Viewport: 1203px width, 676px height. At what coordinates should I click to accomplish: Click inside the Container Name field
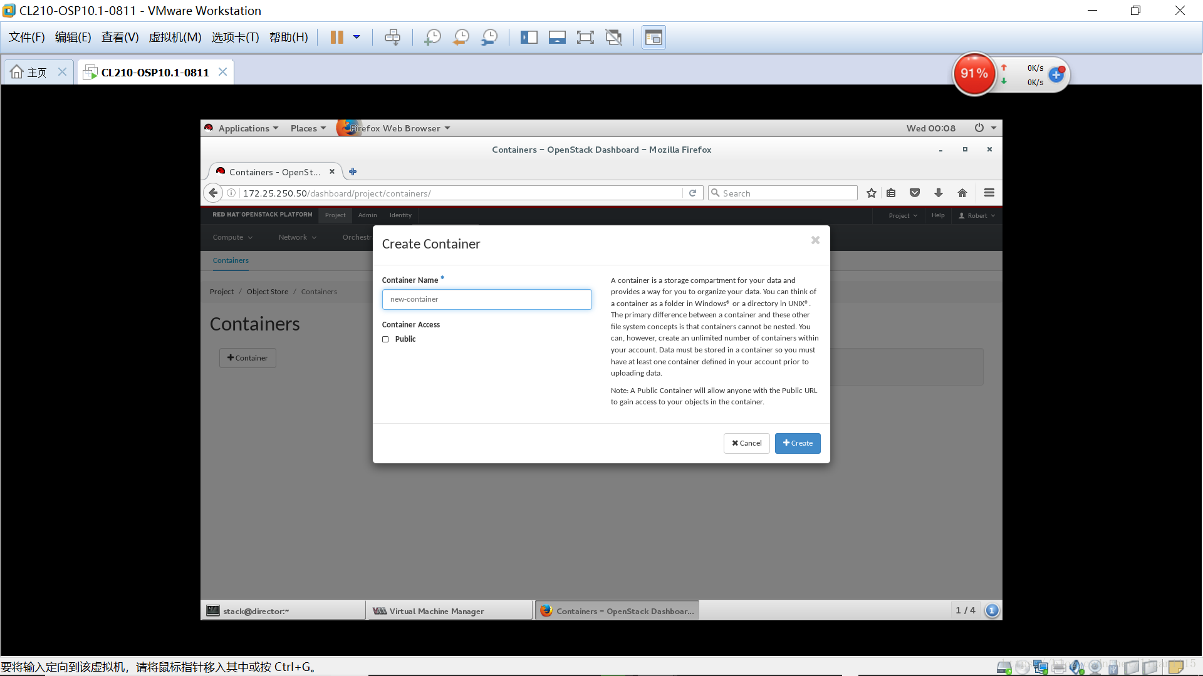487,299
